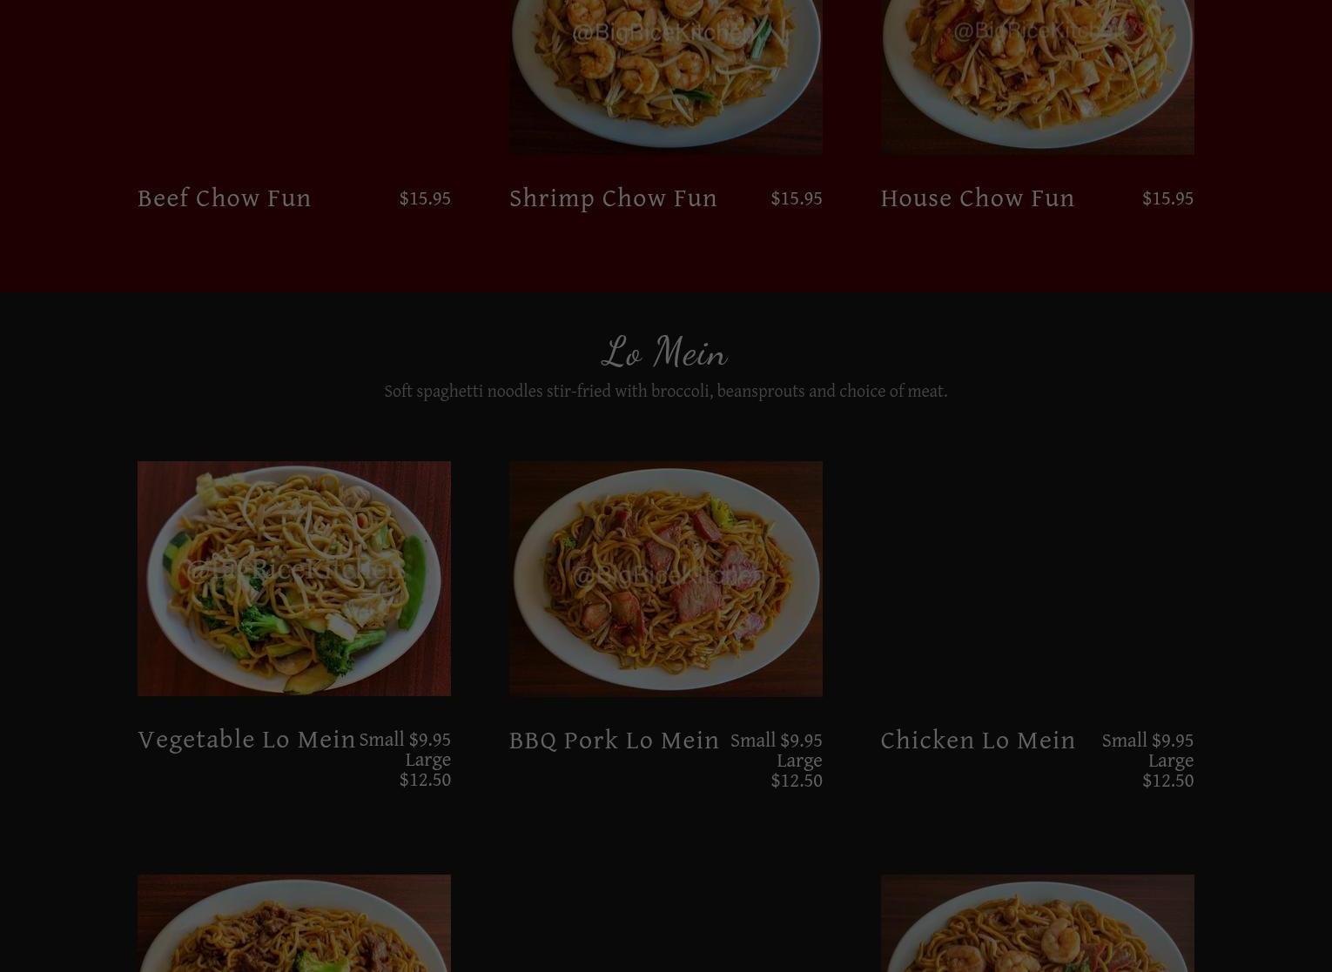Screen dimensions: 1332x972
Task: Open the BBQ Pork Lo Mein photo
Action: (x=666, y=579)
